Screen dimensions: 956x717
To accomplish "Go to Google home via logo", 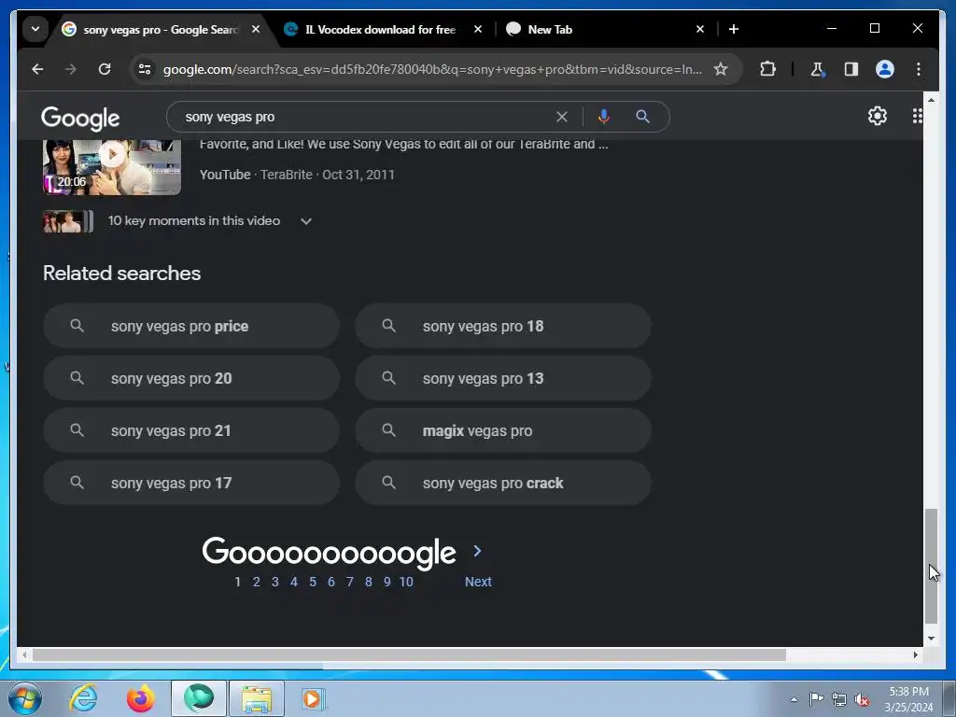I will [80, 118].
